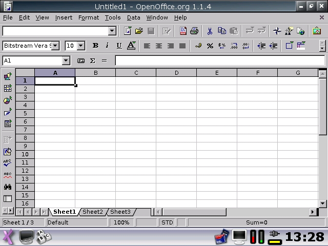328x246 pixels.
Task: Open a file with the Open icon
Action: pos(139,31)
